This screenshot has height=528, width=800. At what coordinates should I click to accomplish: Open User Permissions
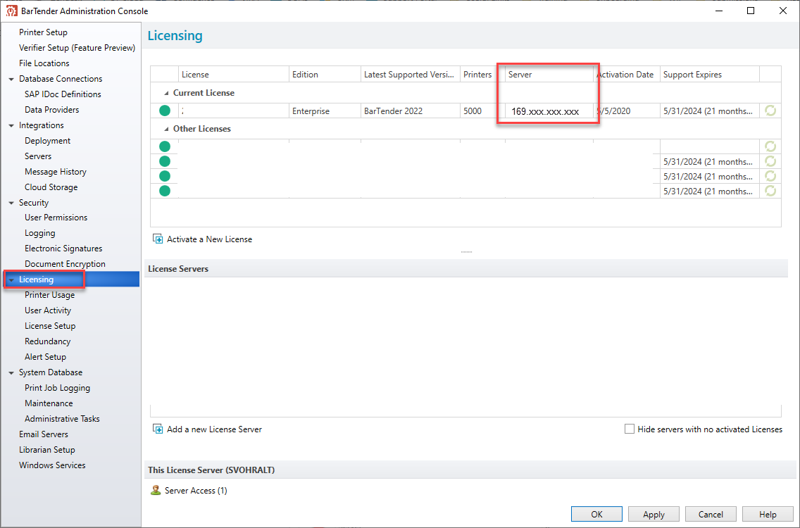click(x=56, y=218)
